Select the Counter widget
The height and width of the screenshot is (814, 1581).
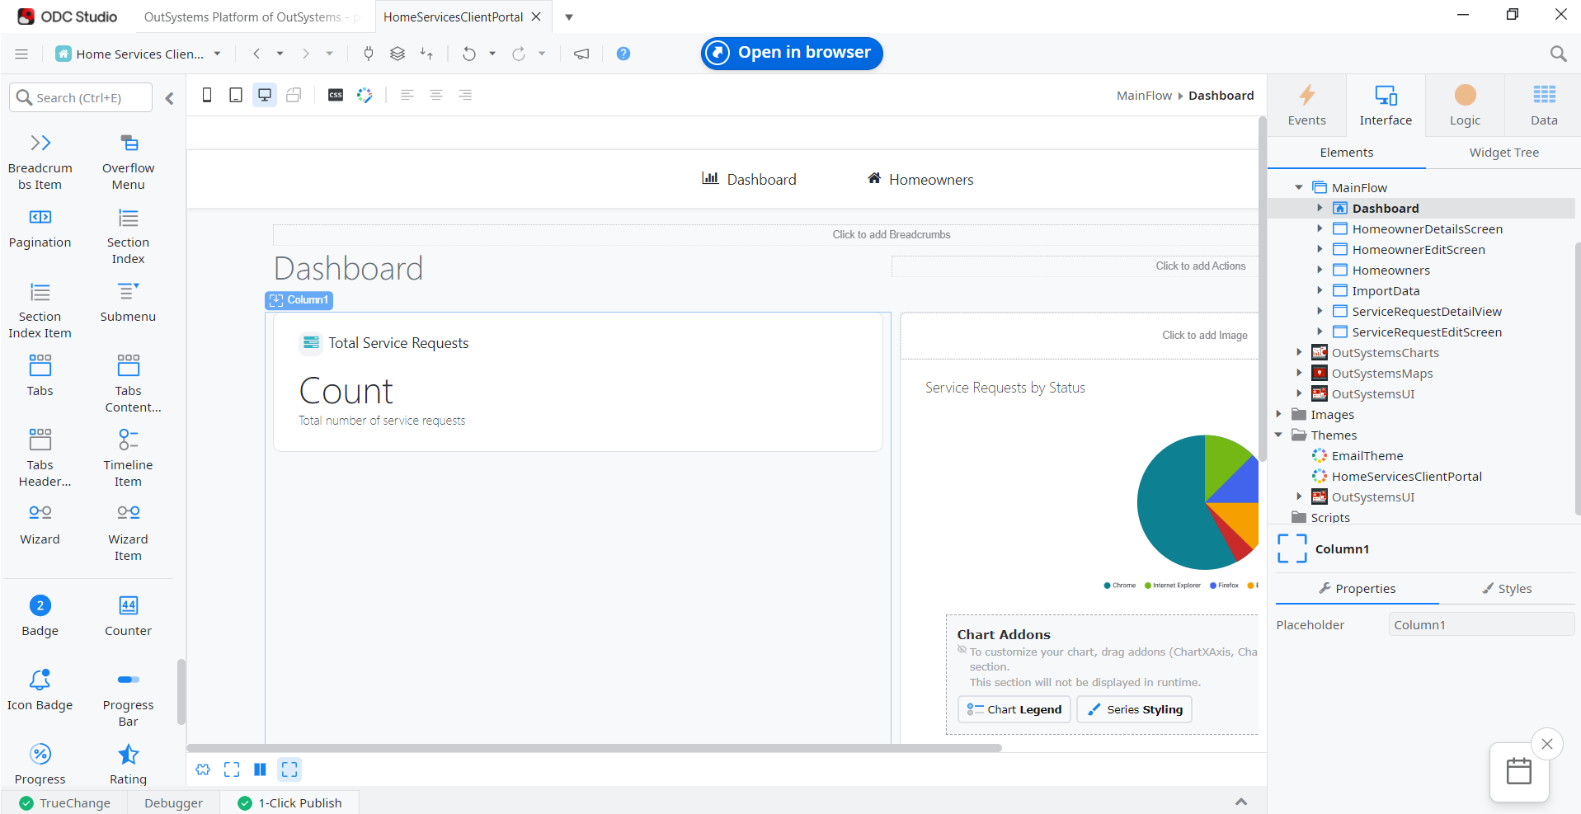click(x=128, y=614)
